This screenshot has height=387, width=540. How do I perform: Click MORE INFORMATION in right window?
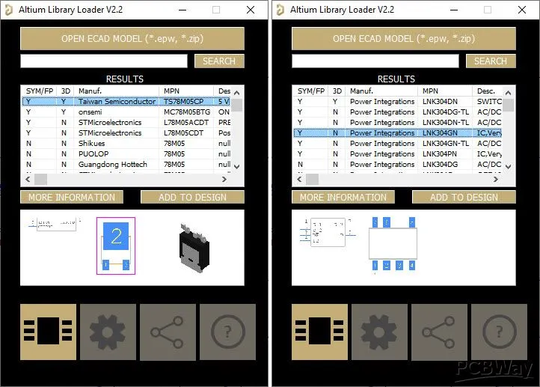click(x=343, y=197)
